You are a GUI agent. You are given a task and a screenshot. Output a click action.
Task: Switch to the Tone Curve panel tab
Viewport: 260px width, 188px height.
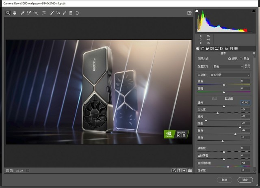202,48
